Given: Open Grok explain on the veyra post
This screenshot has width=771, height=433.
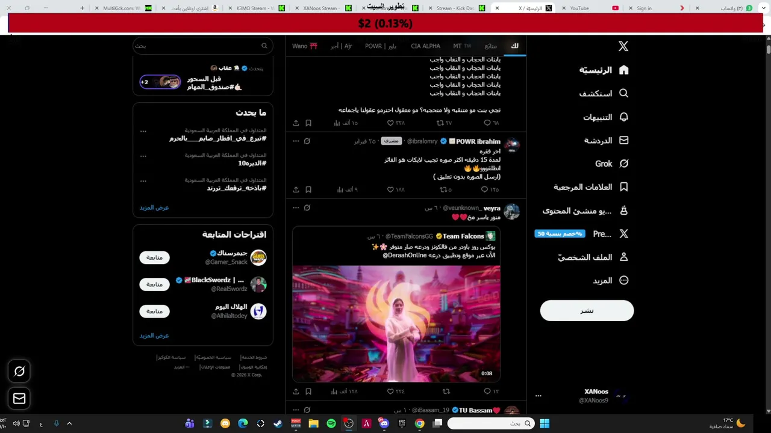Looking at the screenshot, I should point(307,207).
